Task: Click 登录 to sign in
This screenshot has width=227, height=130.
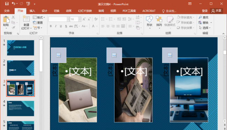Action: tap(205, 11)
